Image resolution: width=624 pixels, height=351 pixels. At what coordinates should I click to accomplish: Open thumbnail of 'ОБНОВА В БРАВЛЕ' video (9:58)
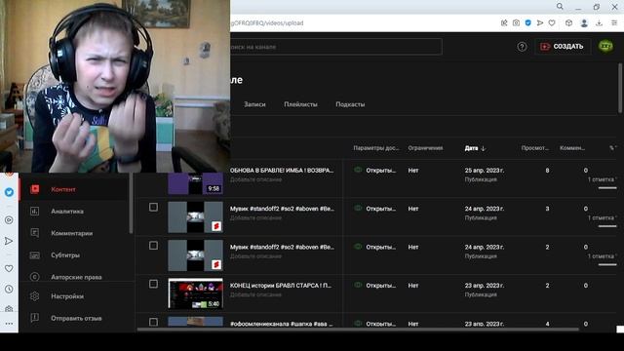195,183
